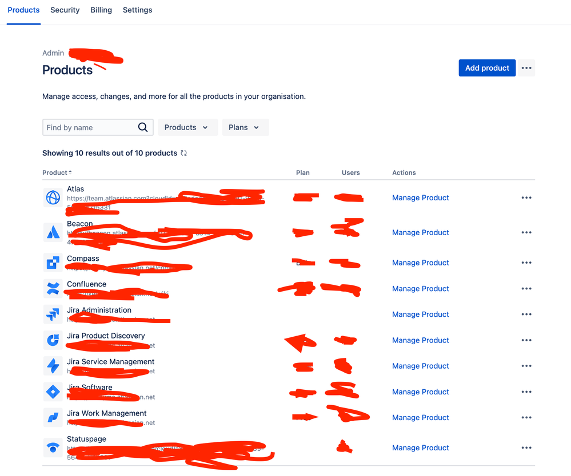Click the search magnifier icon
This screenshot has height=476, width=571.
click(143, 127)
